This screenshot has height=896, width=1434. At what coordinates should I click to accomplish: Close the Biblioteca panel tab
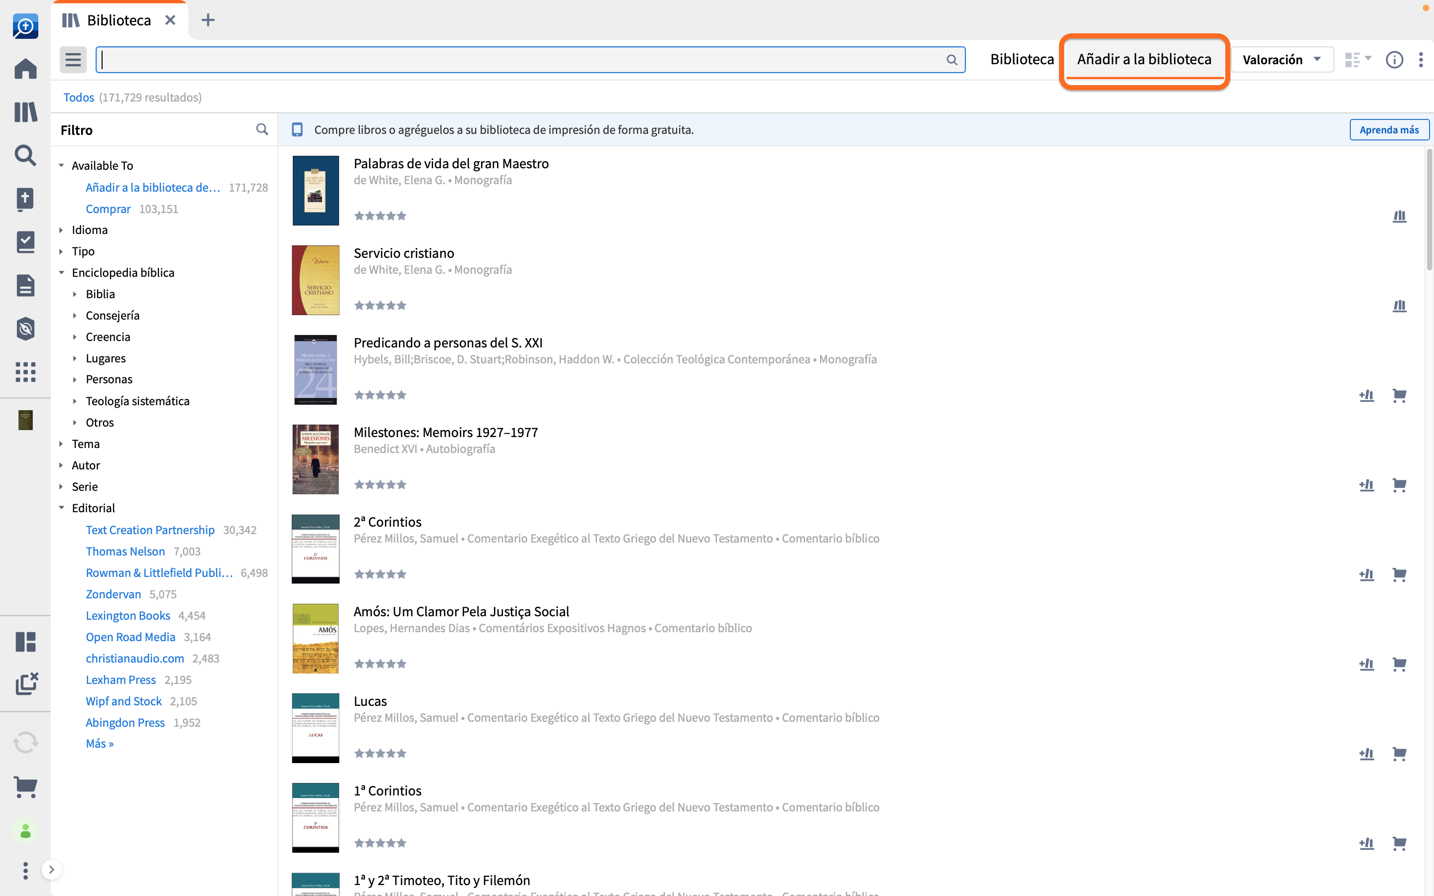(170, 20)
